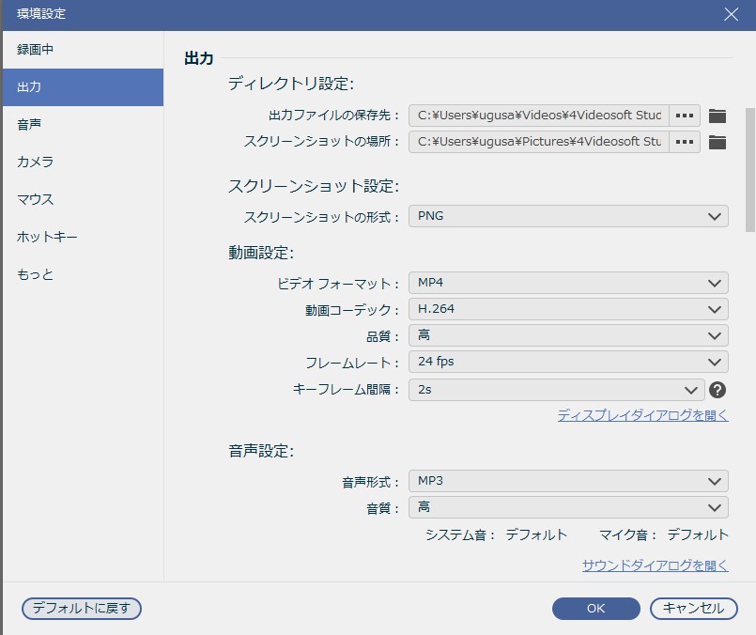
Task: Open the カメラ settings section
Action: pos(82,161)
